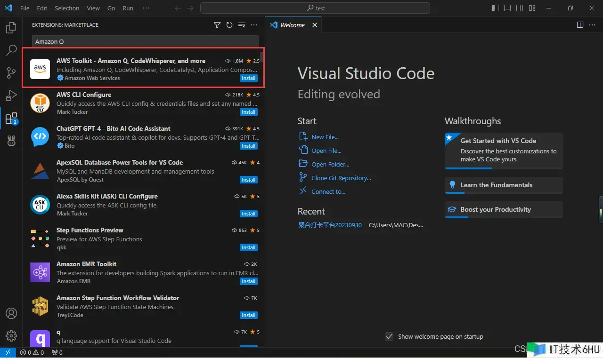The width and height of the screenshot is (603, 358).
Task: Click the AWS CLI Configure extension icon
Action: [x=40, y=103]
